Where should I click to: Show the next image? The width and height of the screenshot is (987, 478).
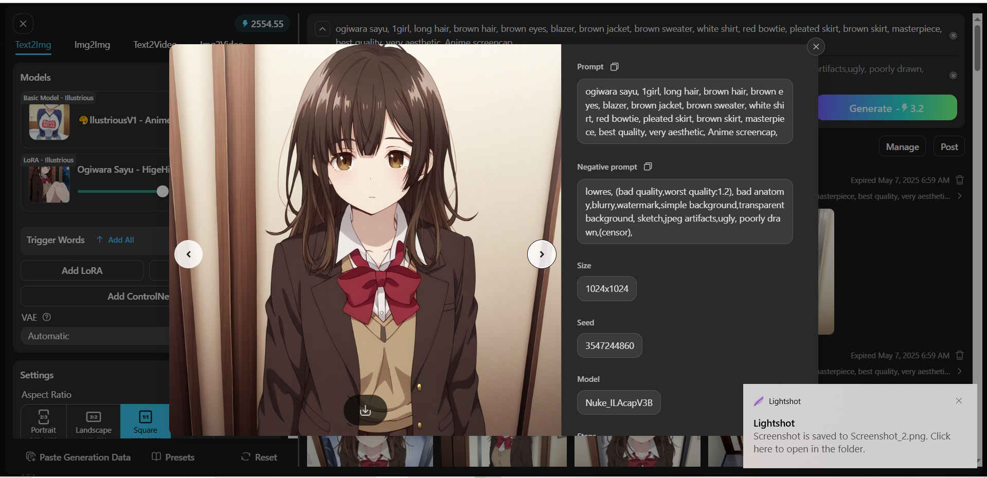542,254
